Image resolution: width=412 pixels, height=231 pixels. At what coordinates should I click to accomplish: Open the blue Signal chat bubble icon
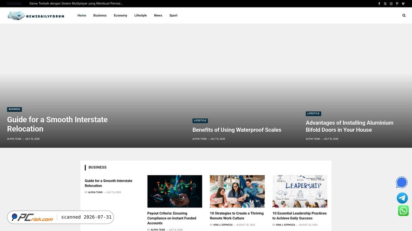pos(402,182)
